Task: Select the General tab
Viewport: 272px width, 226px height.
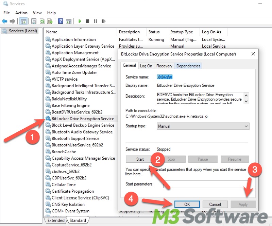Action: coord(130,65)
